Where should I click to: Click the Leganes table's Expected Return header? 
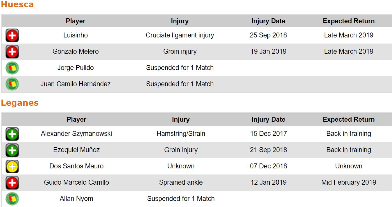click(x=348, y=119)
